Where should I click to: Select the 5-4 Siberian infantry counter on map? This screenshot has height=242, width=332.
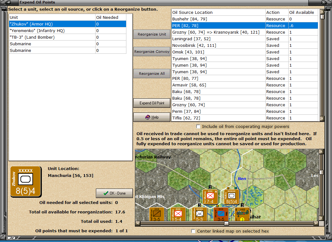click(x=178, y=214)
